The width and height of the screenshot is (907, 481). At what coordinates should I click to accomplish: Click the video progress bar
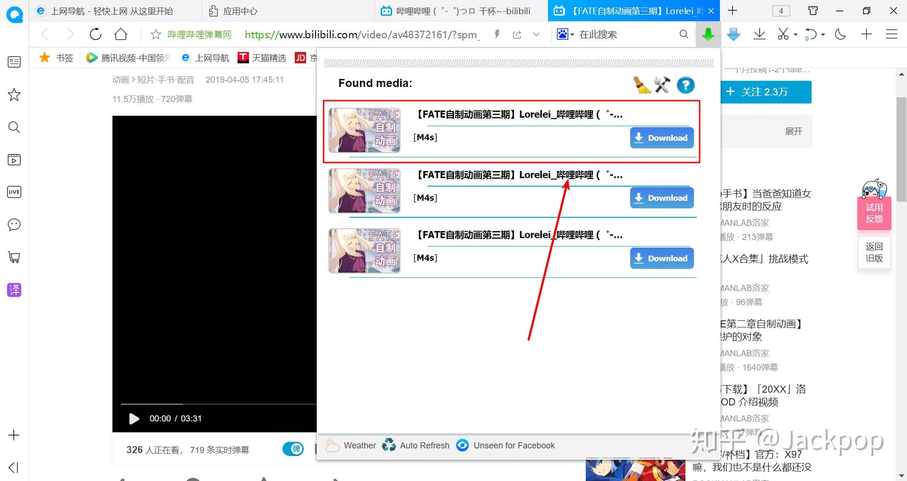tap(218, 404)
